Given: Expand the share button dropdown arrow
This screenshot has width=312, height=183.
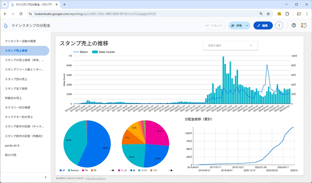Looking at the screenshot, I should [x=247, y=25].
